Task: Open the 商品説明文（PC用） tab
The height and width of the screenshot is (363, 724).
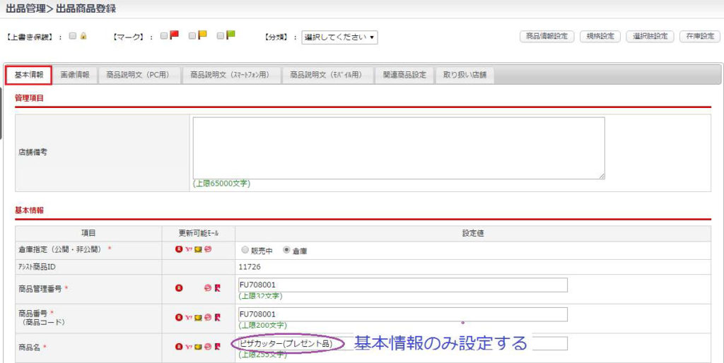Action: tap(138, 75)
